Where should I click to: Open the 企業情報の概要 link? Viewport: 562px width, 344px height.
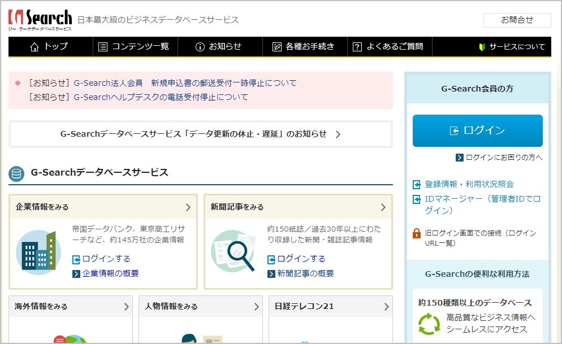click(110, 274)
